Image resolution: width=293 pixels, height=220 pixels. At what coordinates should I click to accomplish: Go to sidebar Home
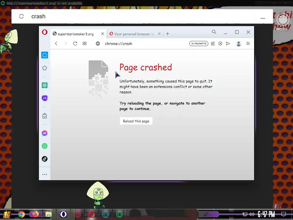(44, 55)
